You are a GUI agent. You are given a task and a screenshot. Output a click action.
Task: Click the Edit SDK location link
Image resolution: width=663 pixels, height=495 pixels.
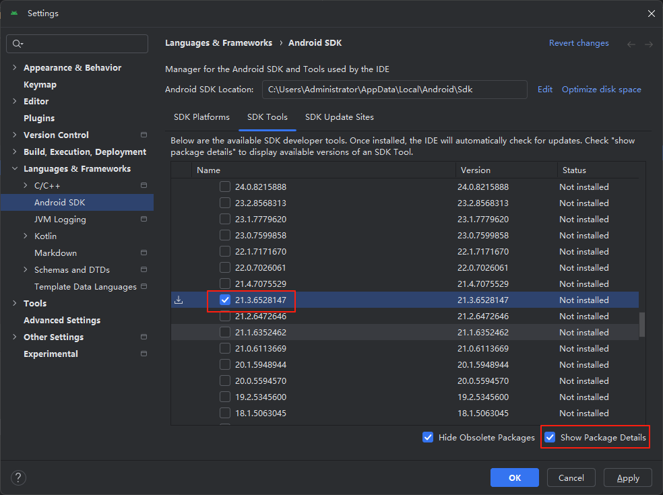coord(545,90)
